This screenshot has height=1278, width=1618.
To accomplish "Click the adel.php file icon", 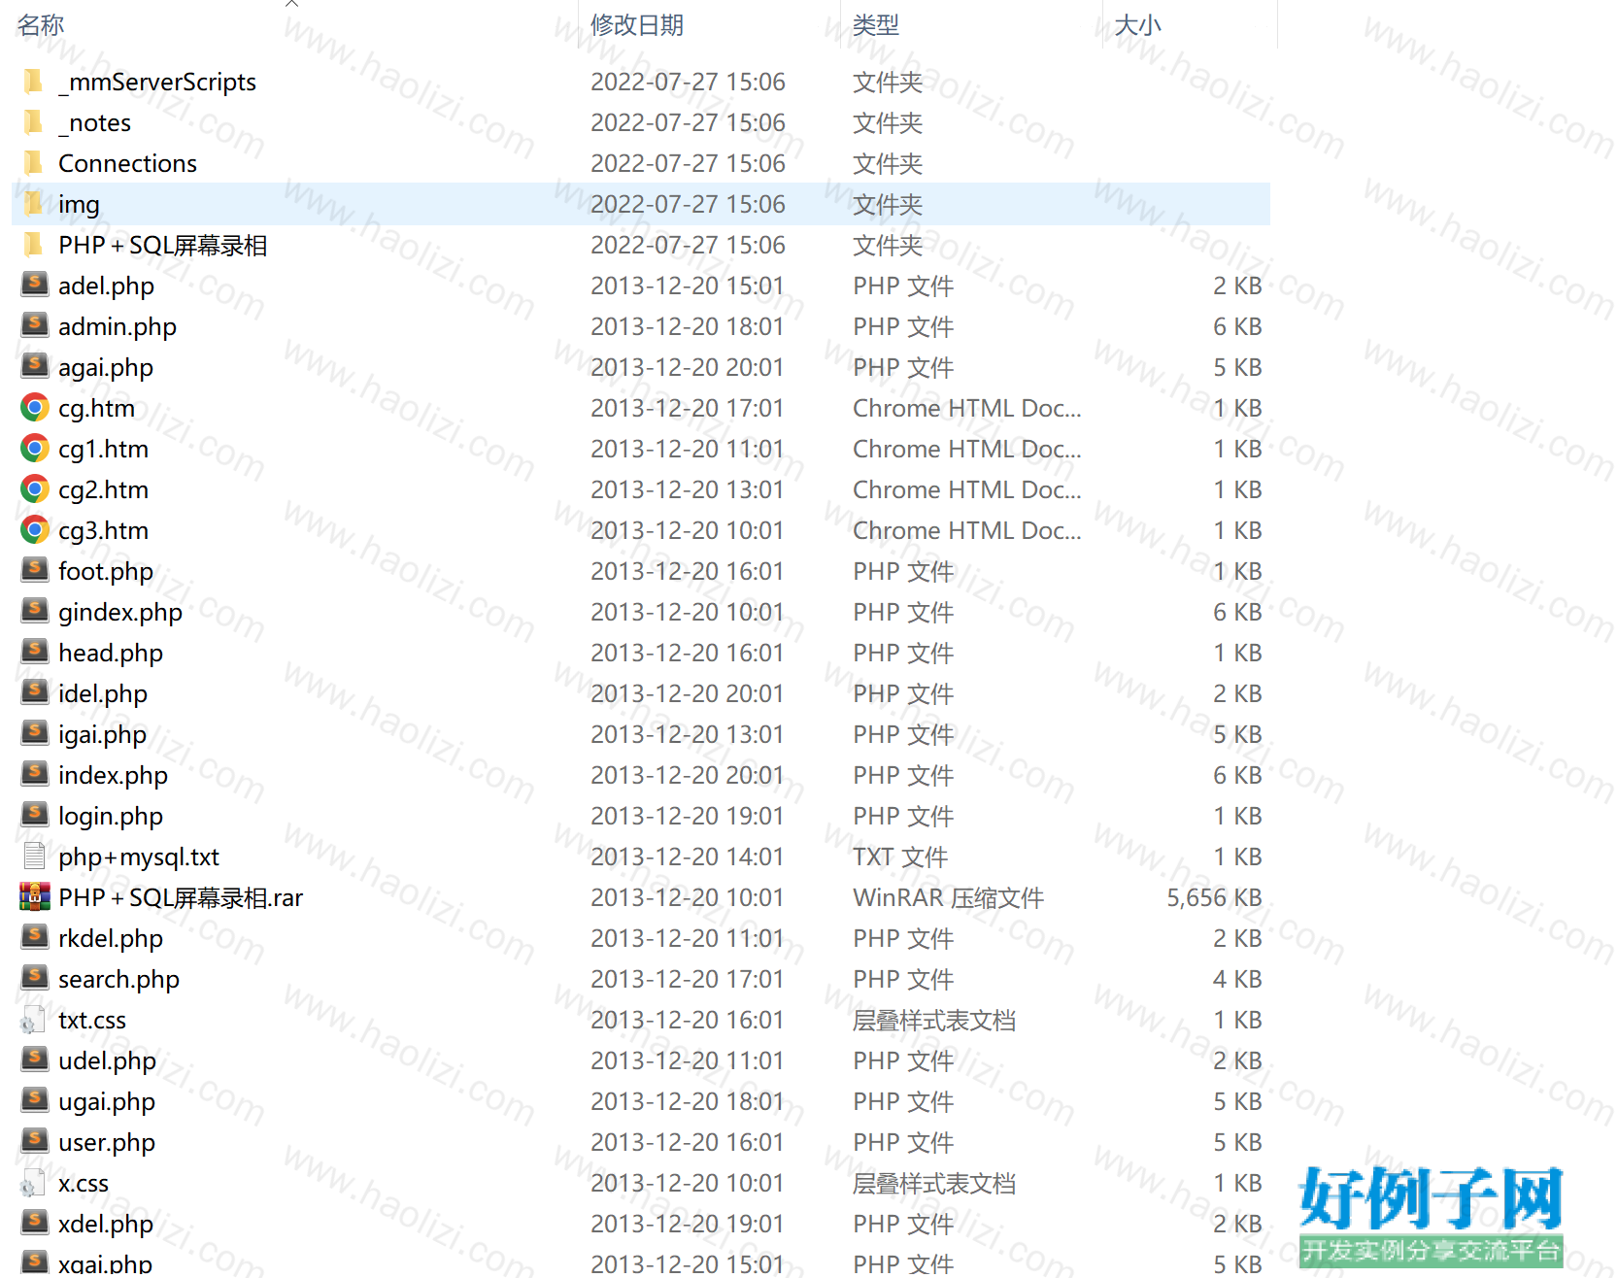I will (x=35, y=284).
